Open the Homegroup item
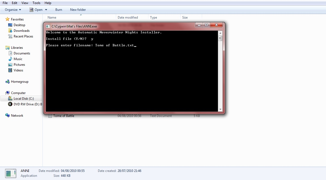326x180 pixels. [x=19, y=82]
